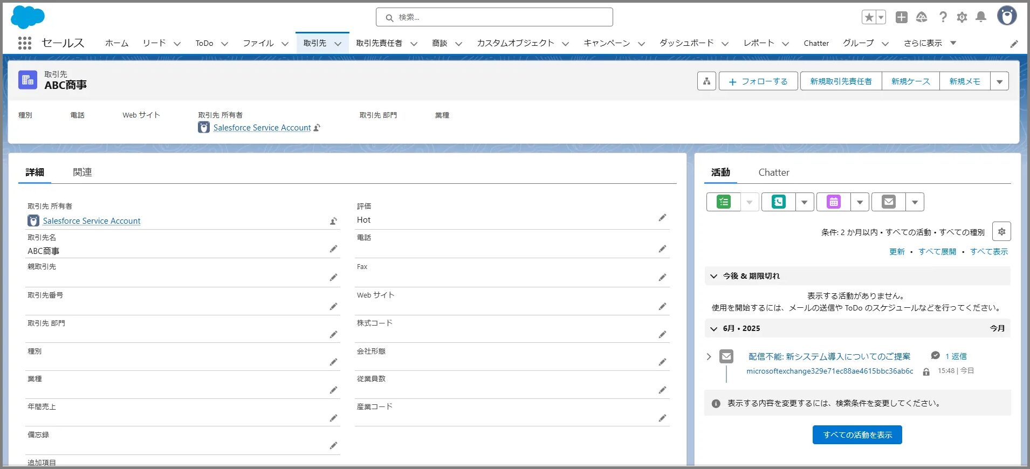This screenshot has height=469, width=1030.
Task: Click the send email activity icon
Action: [889, 202]
